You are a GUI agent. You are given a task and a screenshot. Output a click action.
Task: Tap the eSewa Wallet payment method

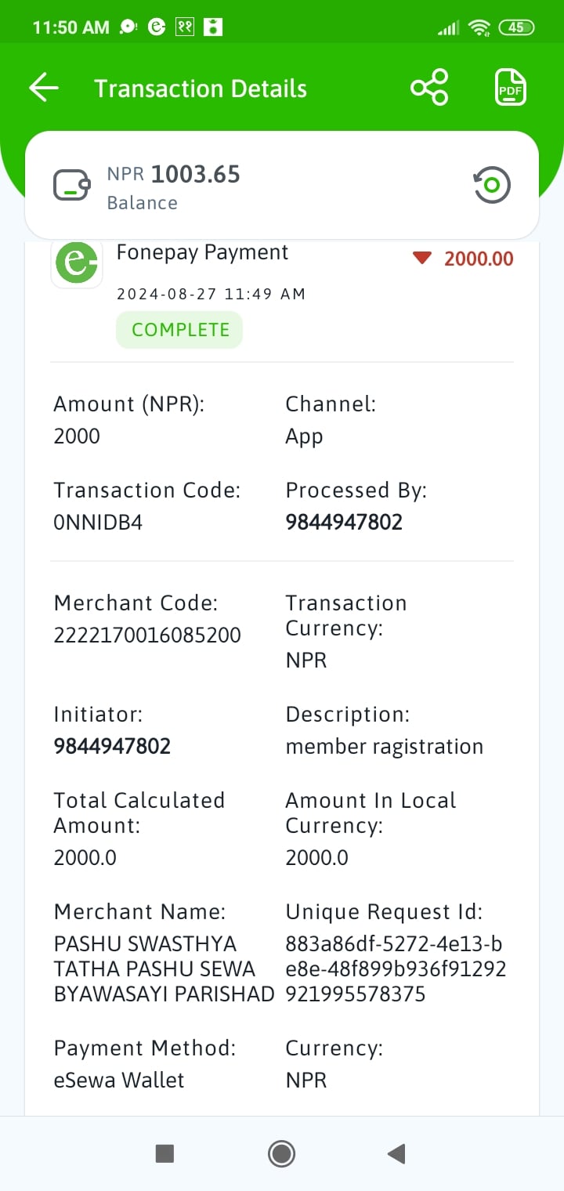pyautogui.click(x=119, y=1080)
